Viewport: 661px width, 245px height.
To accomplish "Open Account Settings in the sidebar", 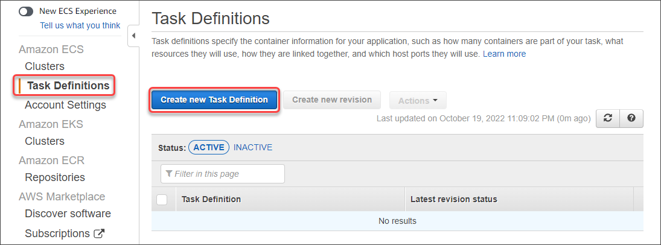I will click(65, 104).
